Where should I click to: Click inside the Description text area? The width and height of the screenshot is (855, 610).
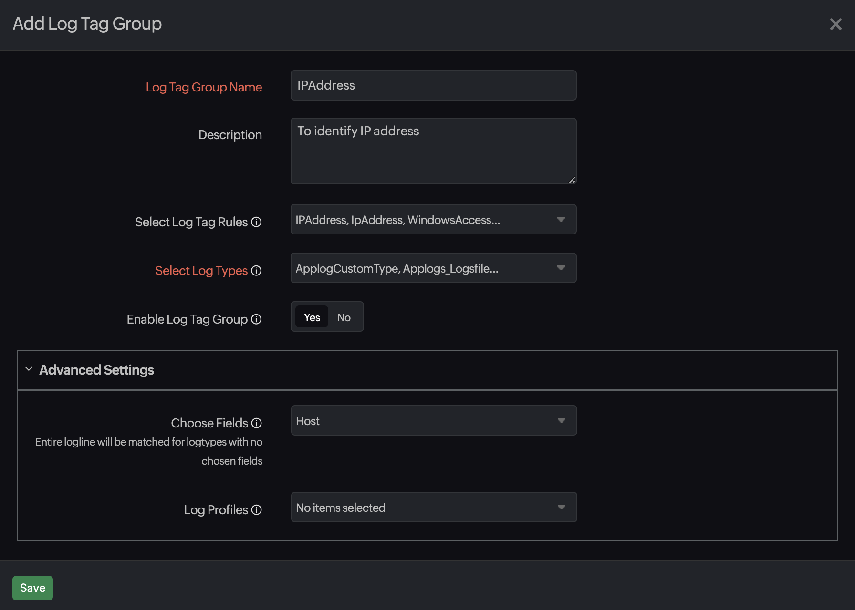(x=433, y=151)
